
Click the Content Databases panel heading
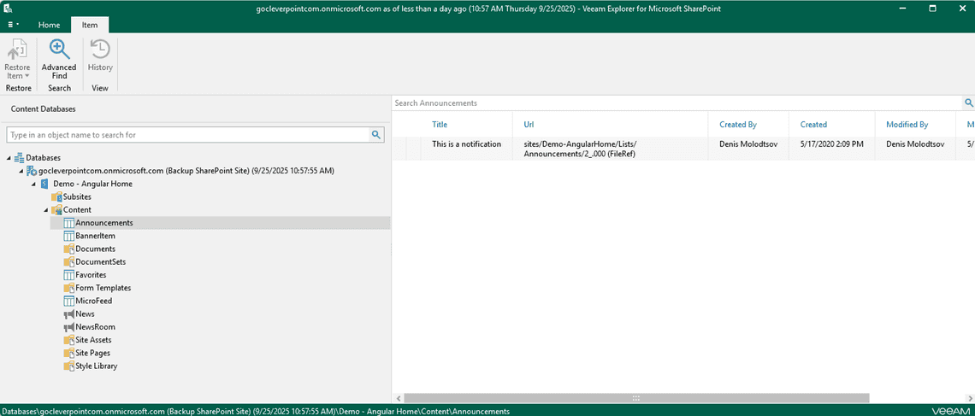coord(44,108)
